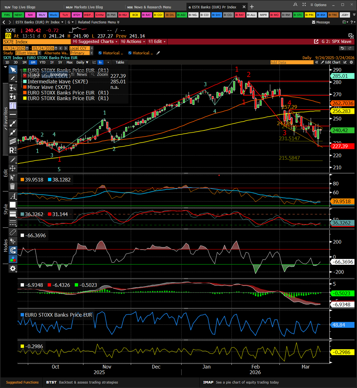Open the white fill color style swatch
Image resolution: width=357 pixels, height=388 pixels.
tap(13, 205)
